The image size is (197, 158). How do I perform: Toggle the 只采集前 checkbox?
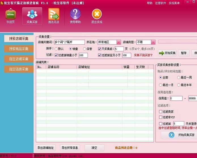coord(99,49)
